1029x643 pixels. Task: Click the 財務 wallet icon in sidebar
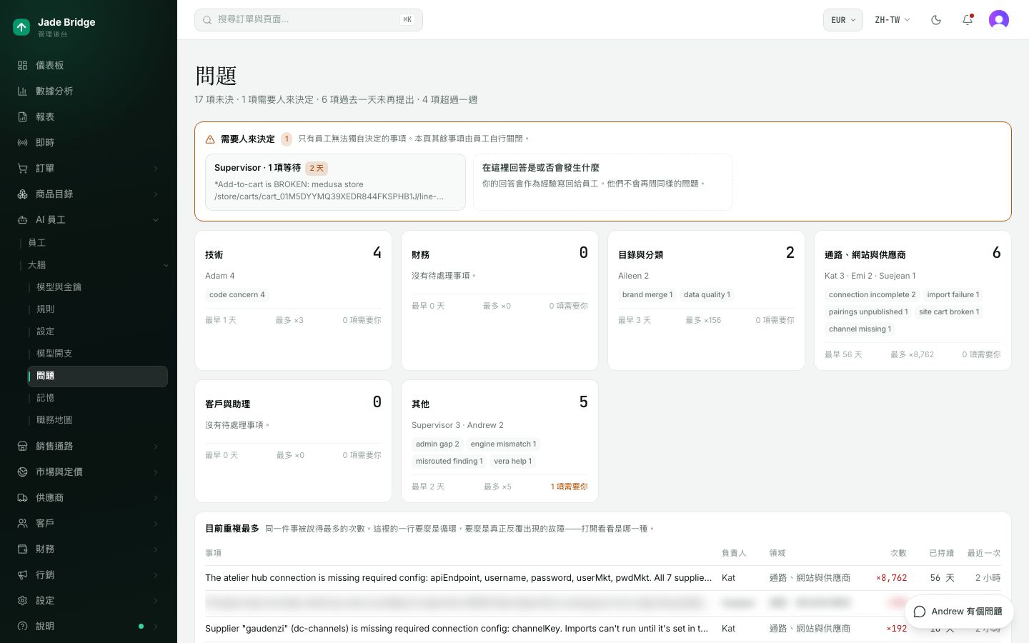coord(22,549)
